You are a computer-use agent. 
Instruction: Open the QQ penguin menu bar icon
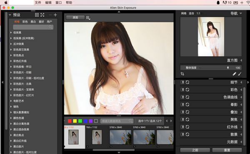[218, 2]
